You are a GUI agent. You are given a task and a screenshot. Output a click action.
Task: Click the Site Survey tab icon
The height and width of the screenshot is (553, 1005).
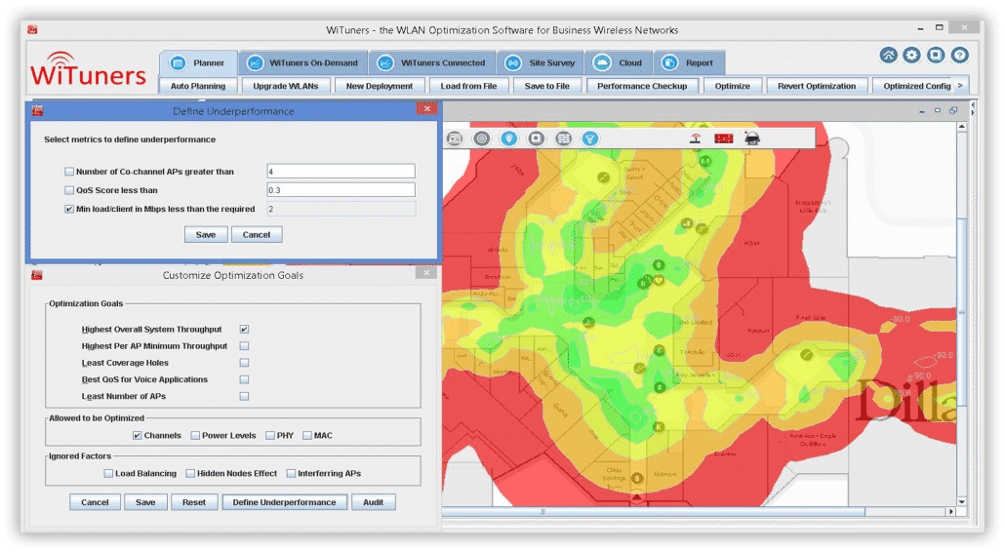[x=513, y=62]
